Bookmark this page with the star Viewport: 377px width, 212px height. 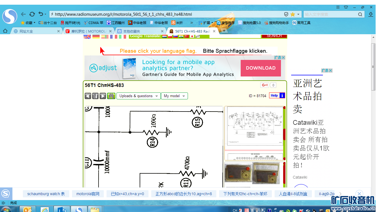293,14
